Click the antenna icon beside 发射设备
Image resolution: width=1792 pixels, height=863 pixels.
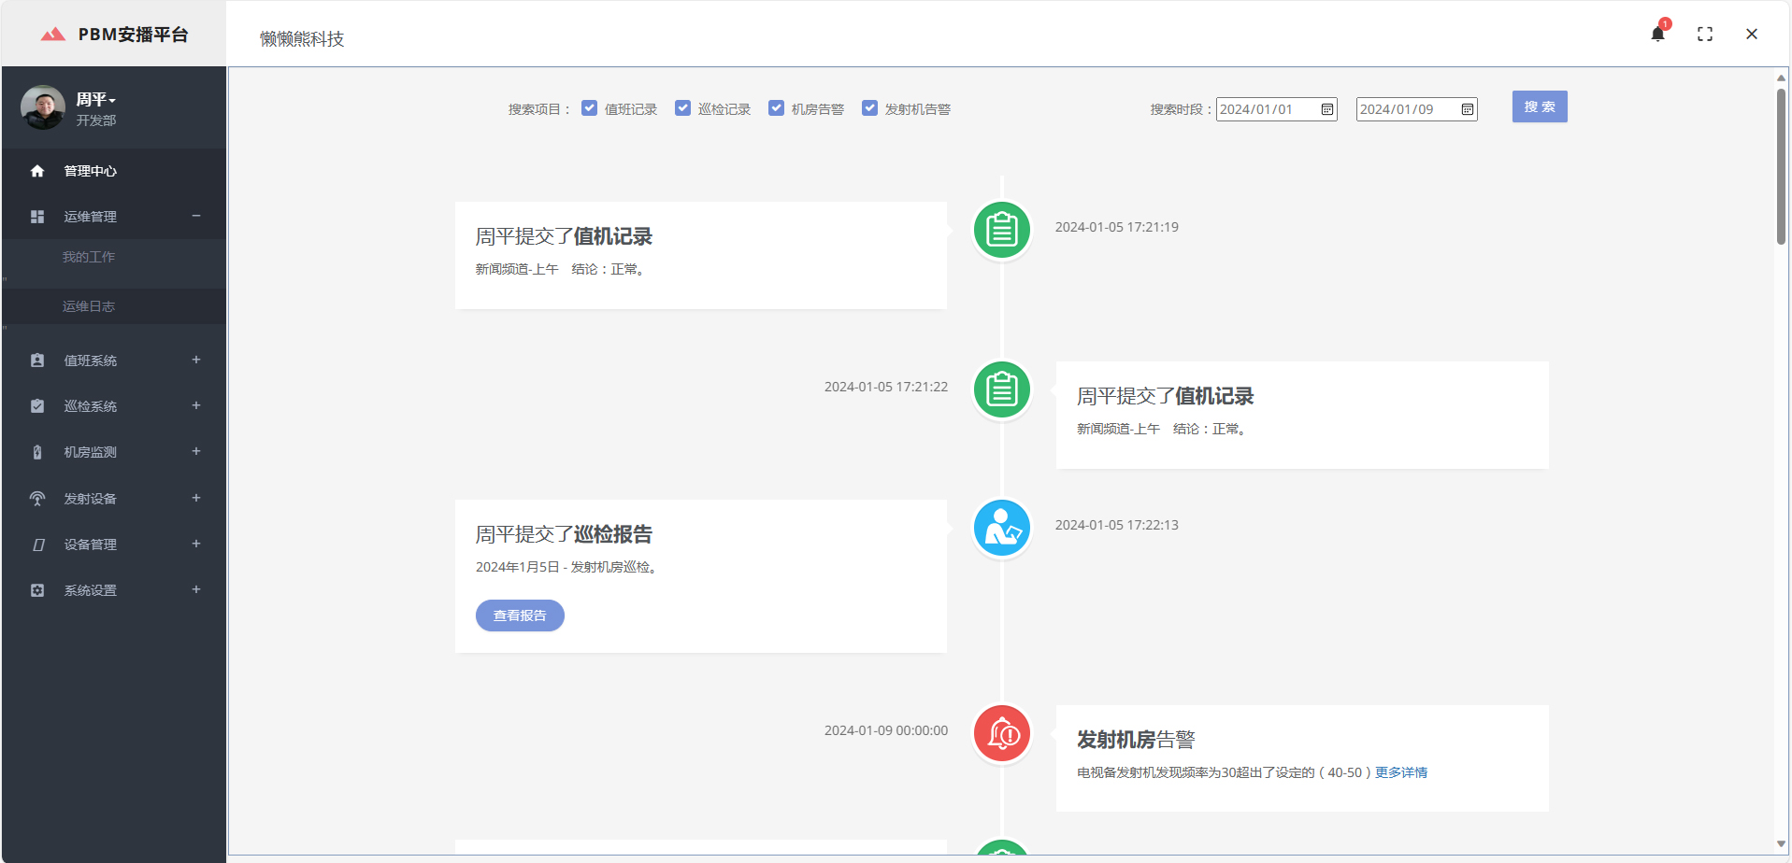click(x=37, y=499)
